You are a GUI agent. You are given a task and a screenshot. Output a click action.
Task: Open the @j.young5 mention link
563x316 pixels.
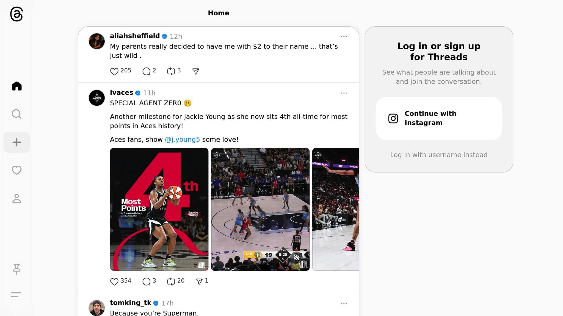182,139
